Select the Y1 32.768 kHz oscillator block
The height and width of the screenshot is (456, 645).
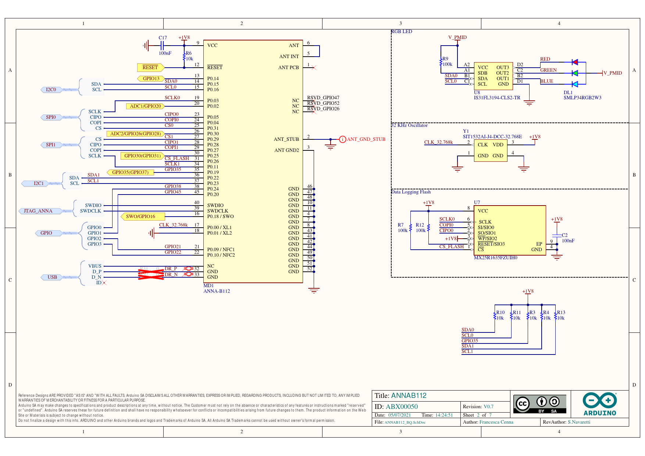tap(490, 150)
